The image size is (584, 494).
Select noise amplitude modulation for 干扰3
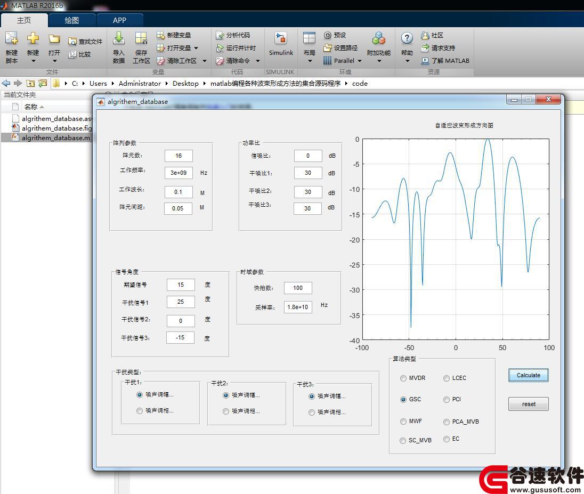point(312,396)
